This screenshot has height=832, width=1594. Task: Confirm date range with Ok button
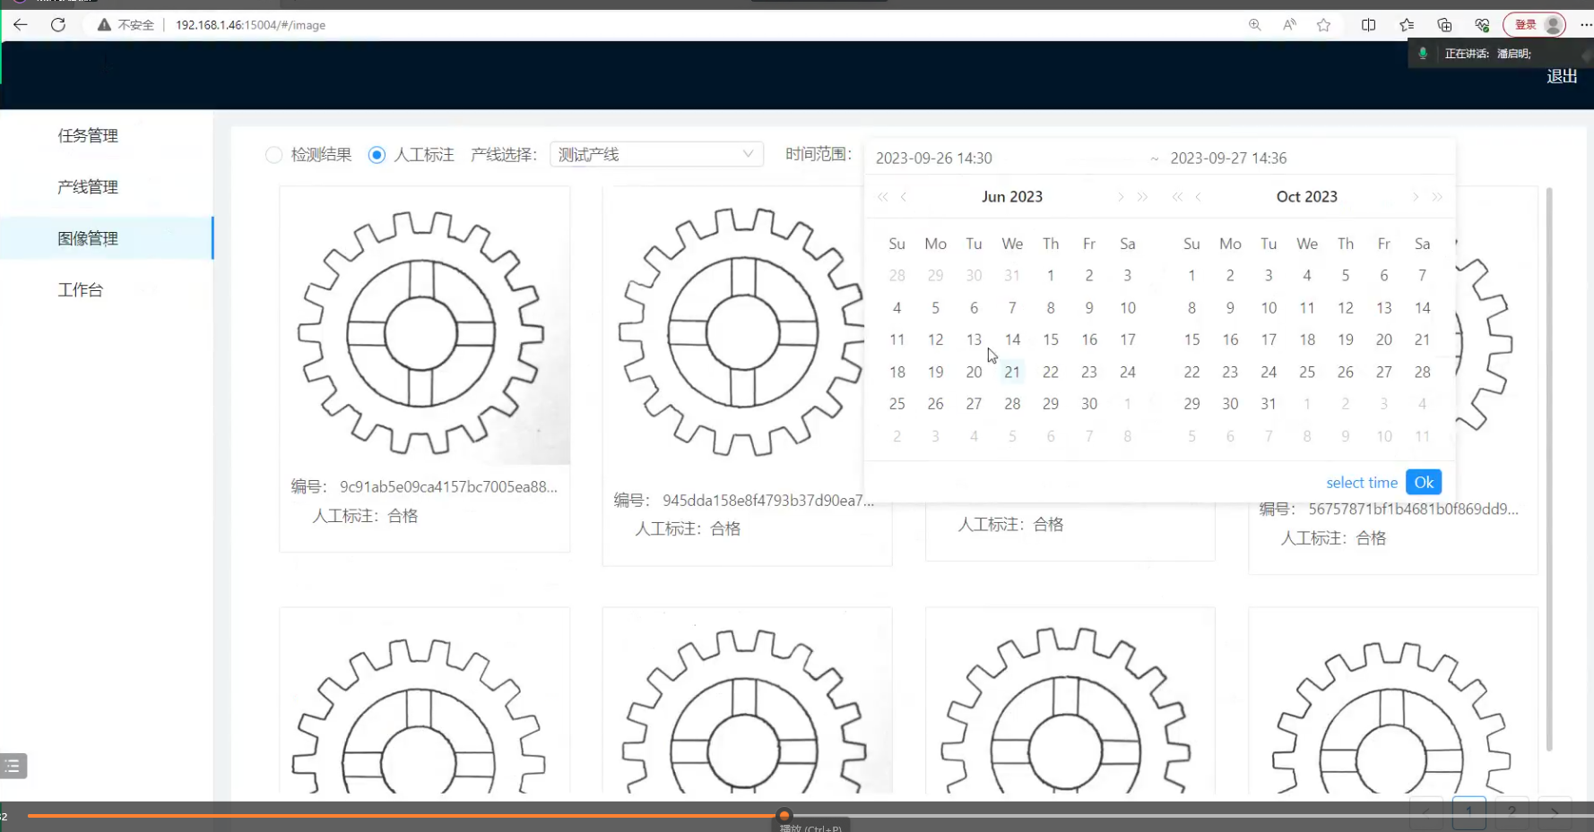(x=1424, y=483)
